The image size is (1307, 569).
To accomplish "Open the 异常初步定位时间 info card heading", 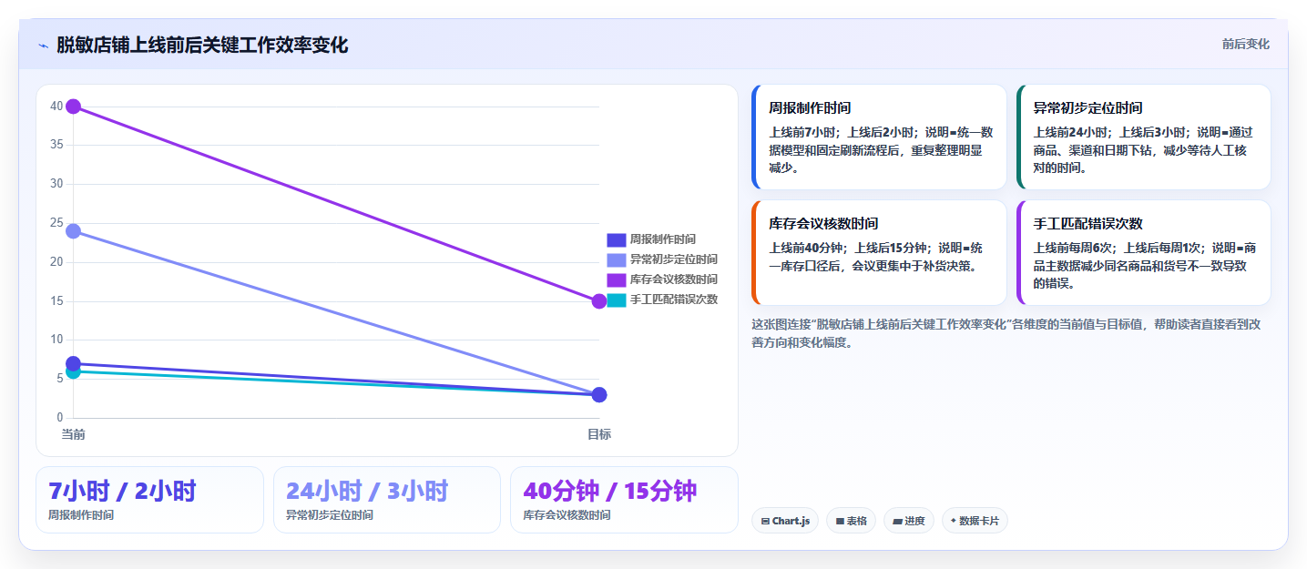I will pyautogui.click(x=1087, y=107).
